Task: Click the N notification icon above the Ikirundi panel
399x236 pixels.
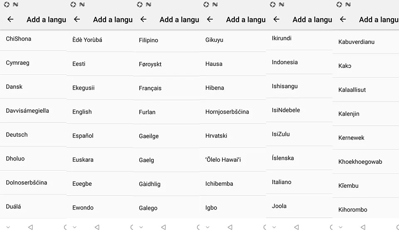Action: point(281,4)
